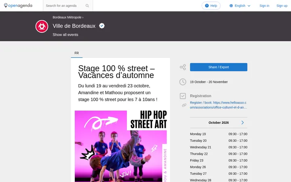Click the Help question mark icon

(x=207, y=6)
